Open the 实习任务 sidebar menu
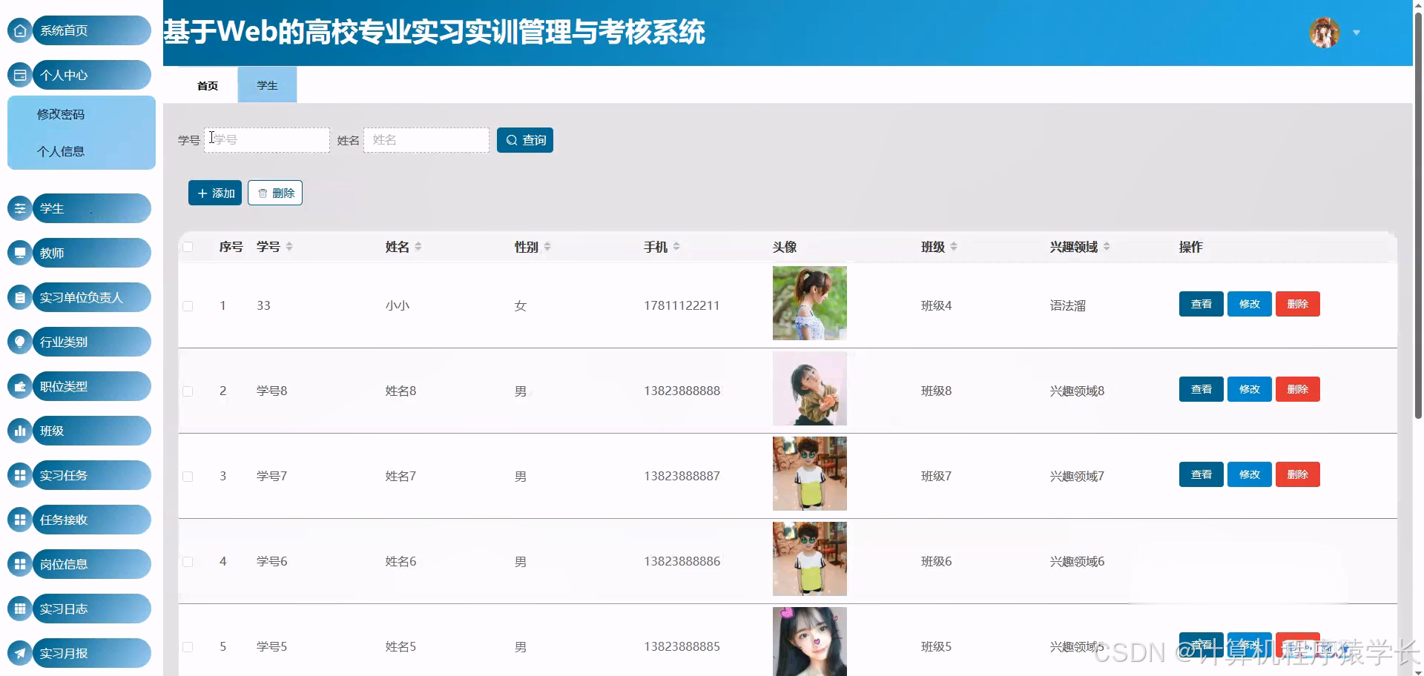The height and width of the screenshot is (676, 1424). (92, 475)
